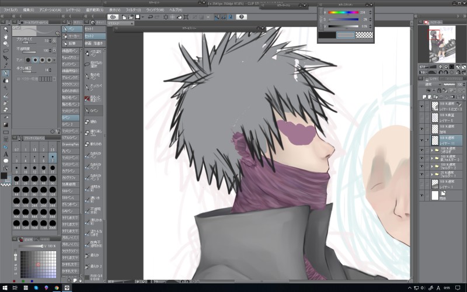The height and width of the screenshot is (292, 467).
Task: Select the セット2 palette button
Action: (x=95, y=36)
